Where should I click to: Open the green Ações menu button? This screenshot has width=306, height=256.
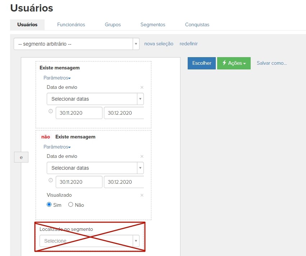tap(234, 63)
